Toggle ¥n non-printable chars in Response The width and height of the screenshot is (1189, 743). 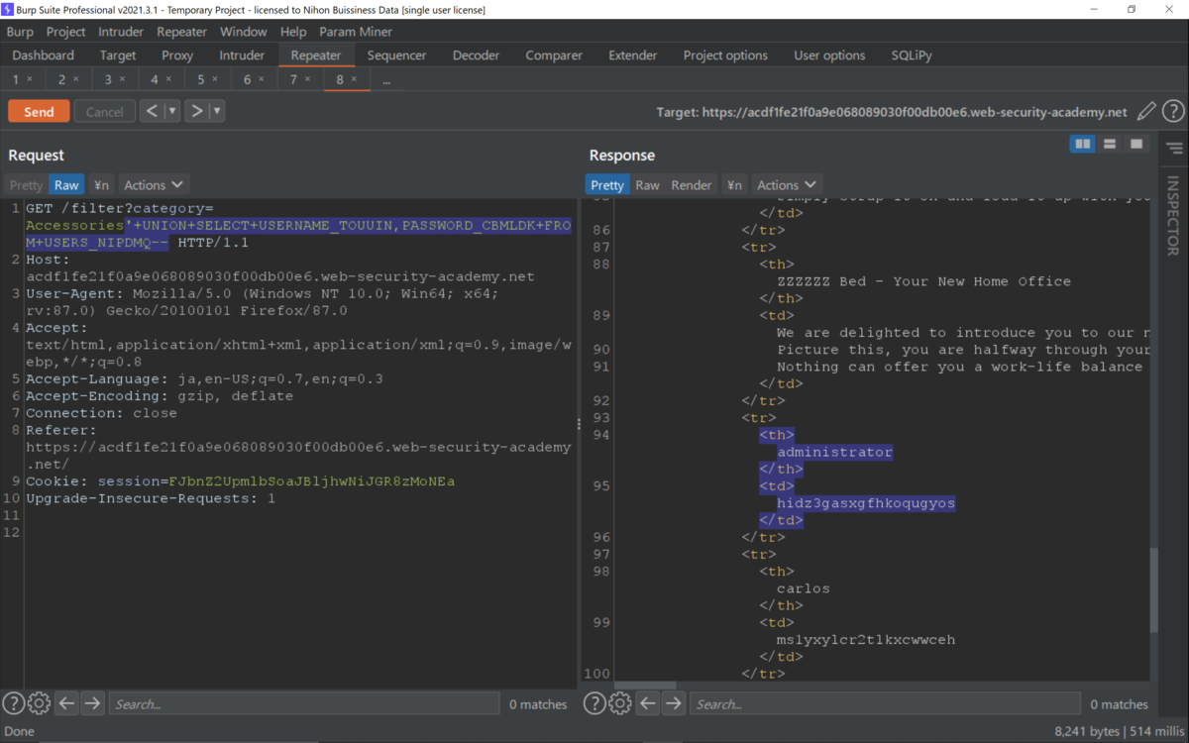tap(734, 184)
